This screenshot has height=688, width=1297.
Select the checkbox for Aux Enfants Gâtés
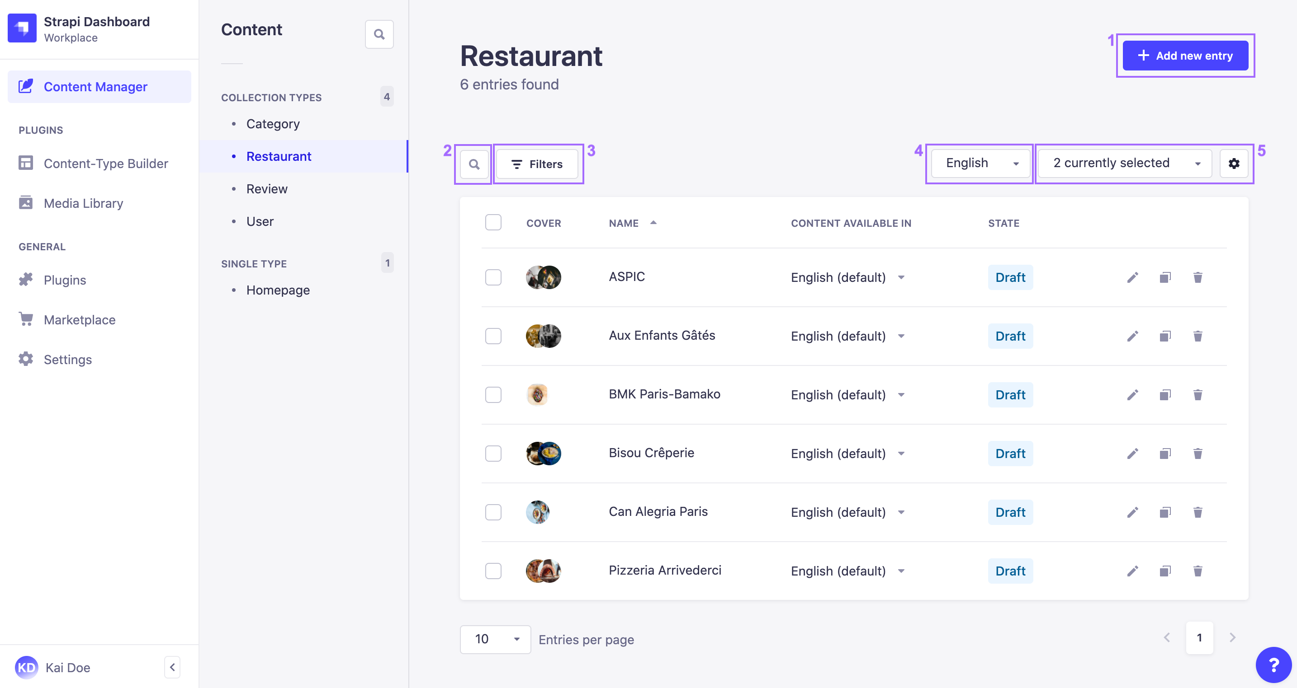[x=493, y=336]
